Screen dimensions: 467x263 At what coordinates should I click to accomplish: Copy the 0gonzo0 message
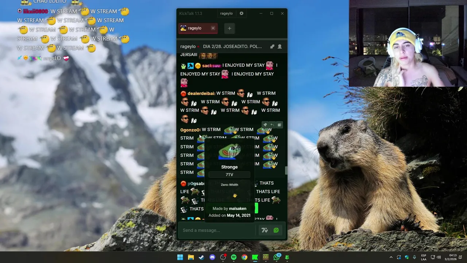[x=279, y=125]
